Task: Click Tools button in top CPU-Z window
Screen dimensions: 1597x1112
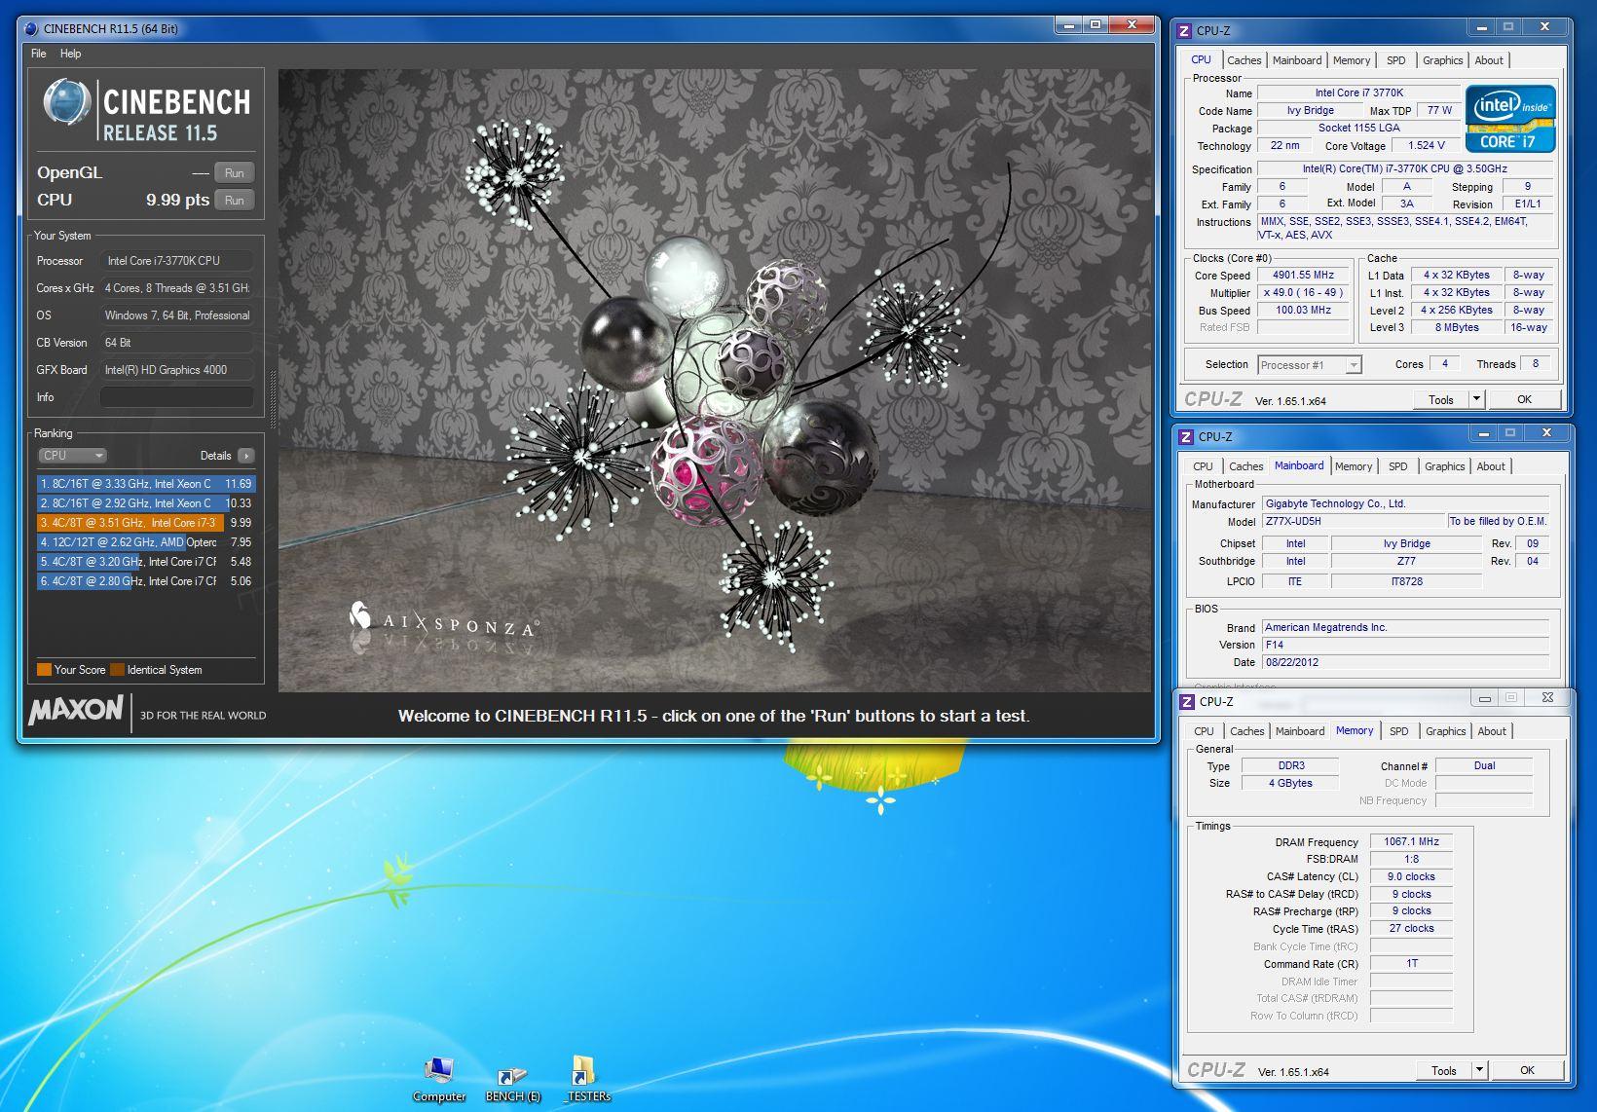Action: pyautogui.click(x=1440, y=399)
